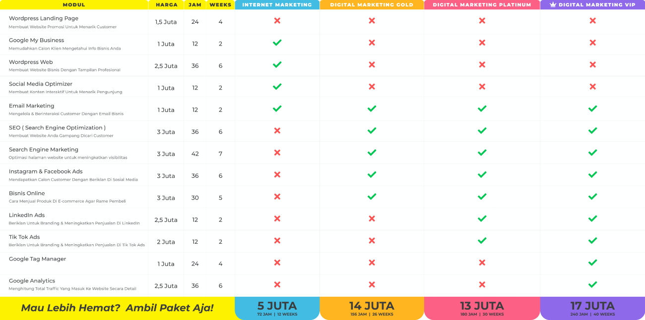Select the Digital Marketing Gold header

(372, 5)
